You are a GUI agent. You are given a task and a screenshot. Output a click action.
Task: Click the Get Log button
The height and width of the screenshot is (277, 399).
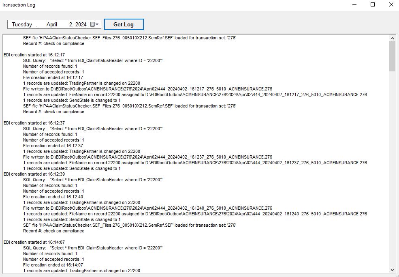coord(124,24)
